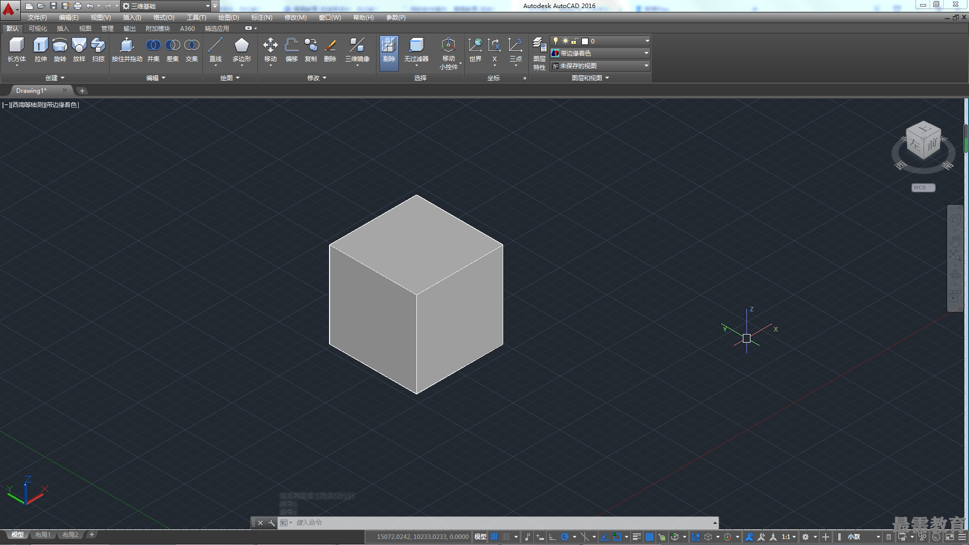Toggle transparency display in status bar
This screenshot has width=969, height=545.
pos(650,537)
